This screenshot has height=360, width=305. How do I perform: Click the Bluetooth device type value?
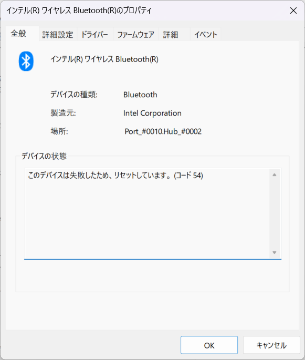pos(140,95)
